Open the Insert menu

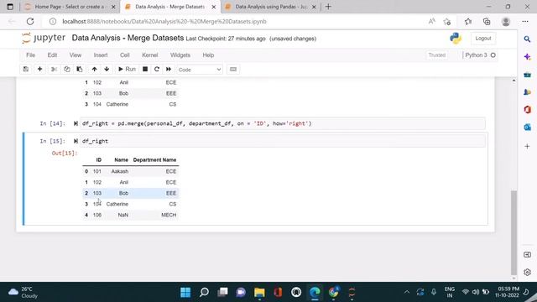tap(101, 55)
